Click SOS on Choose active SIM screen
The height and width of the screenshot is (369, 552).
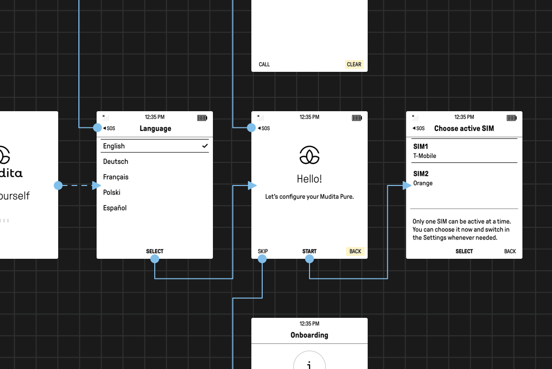coord(418,128)
